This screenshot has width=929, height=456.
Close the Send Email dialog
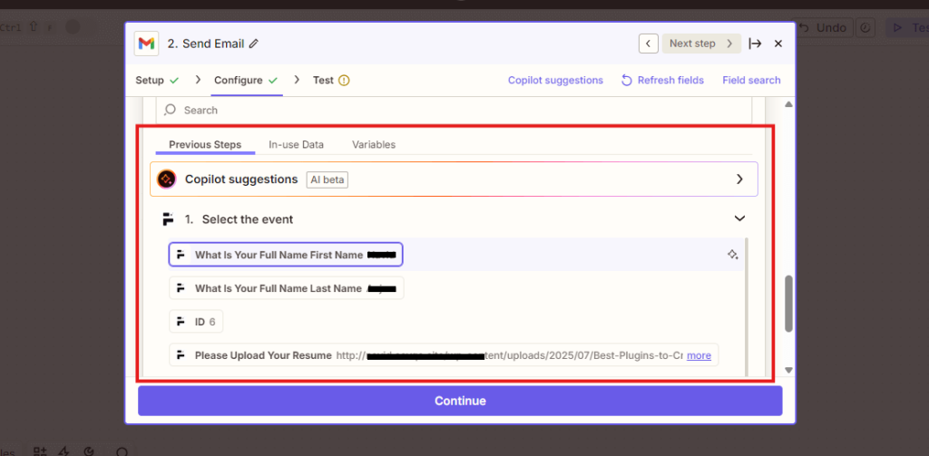[x=778, y=44]
